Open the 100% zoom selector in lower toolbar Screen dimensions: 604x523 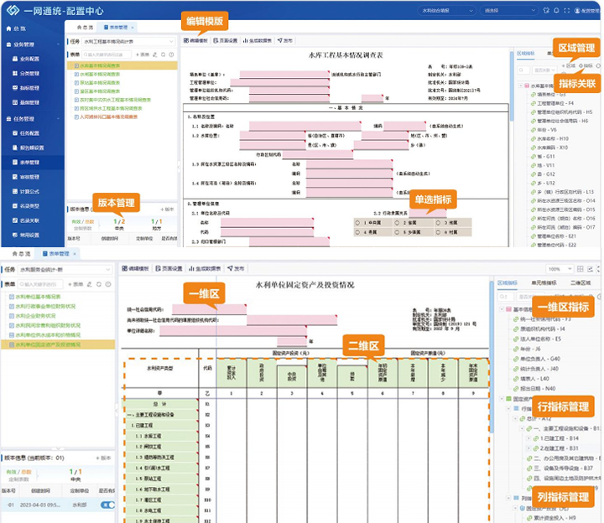point(557,269)
